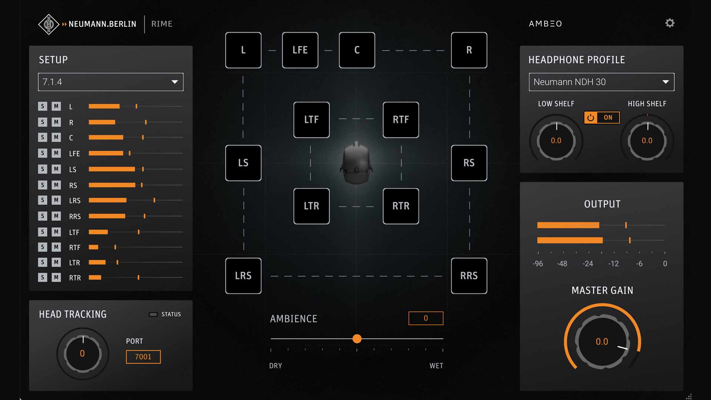The height and width of the screenshot is (400, 711).
Task: Open the settings gear icon
Action: [x=670, y=23]
